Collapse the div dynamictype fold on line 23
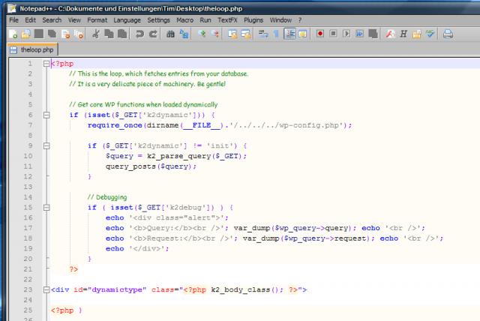This screenshot has height=321, width=480. point(46,289)
